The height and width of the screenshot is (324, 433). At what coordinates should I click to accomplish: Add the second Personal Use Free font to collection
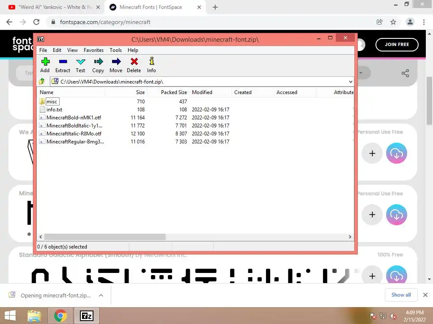[372, 215]
